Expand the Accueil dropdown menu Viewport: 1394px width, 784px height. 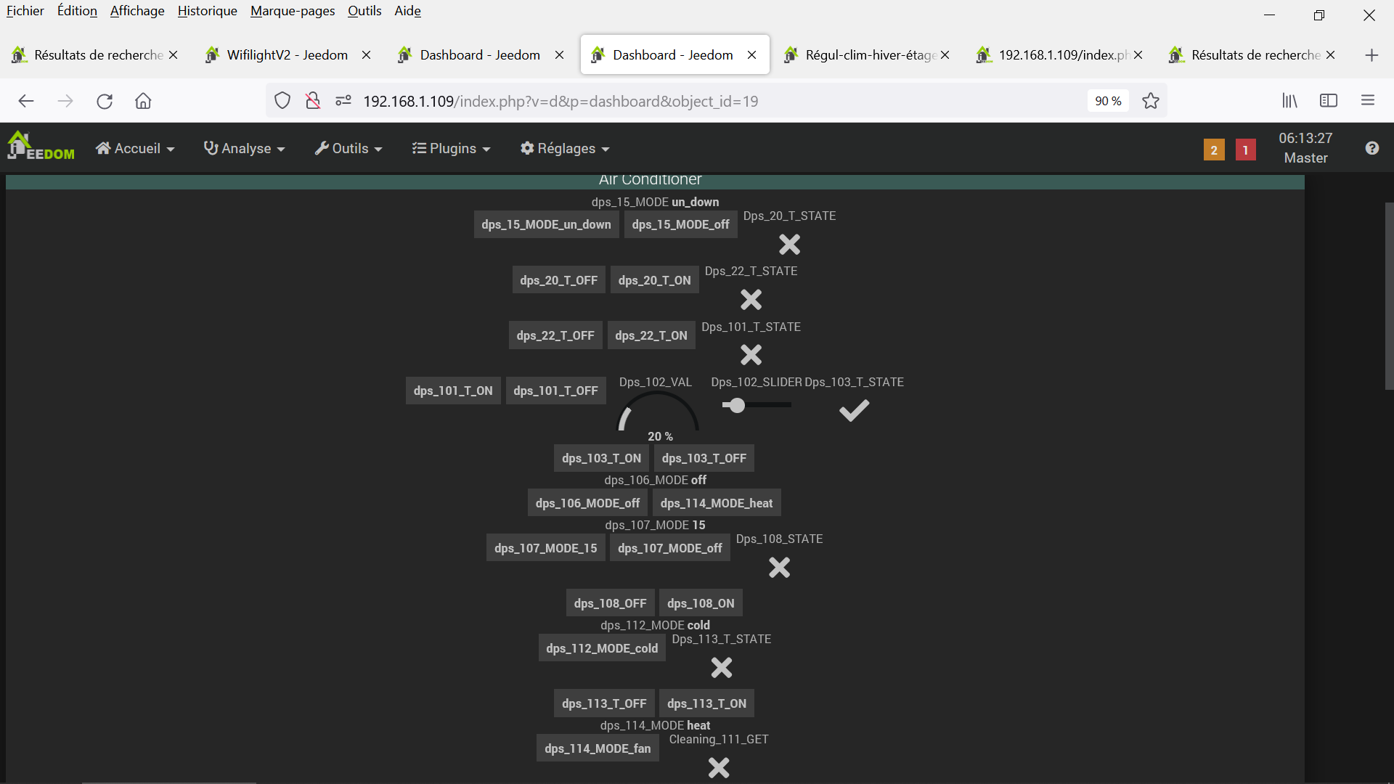coord(135,148)
